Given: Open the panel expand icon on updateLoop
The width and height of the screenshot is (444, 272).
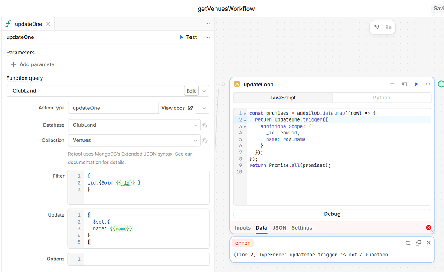Looking at the screenshot, I should (404, 84).
